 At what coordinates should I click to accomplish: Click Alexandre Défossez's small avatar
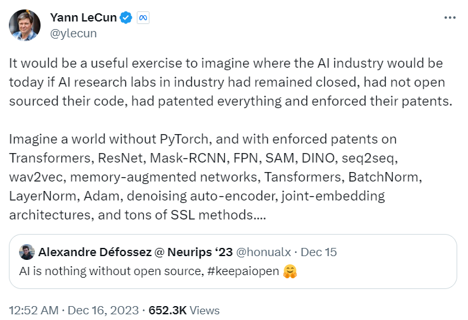tap(27, 252)
